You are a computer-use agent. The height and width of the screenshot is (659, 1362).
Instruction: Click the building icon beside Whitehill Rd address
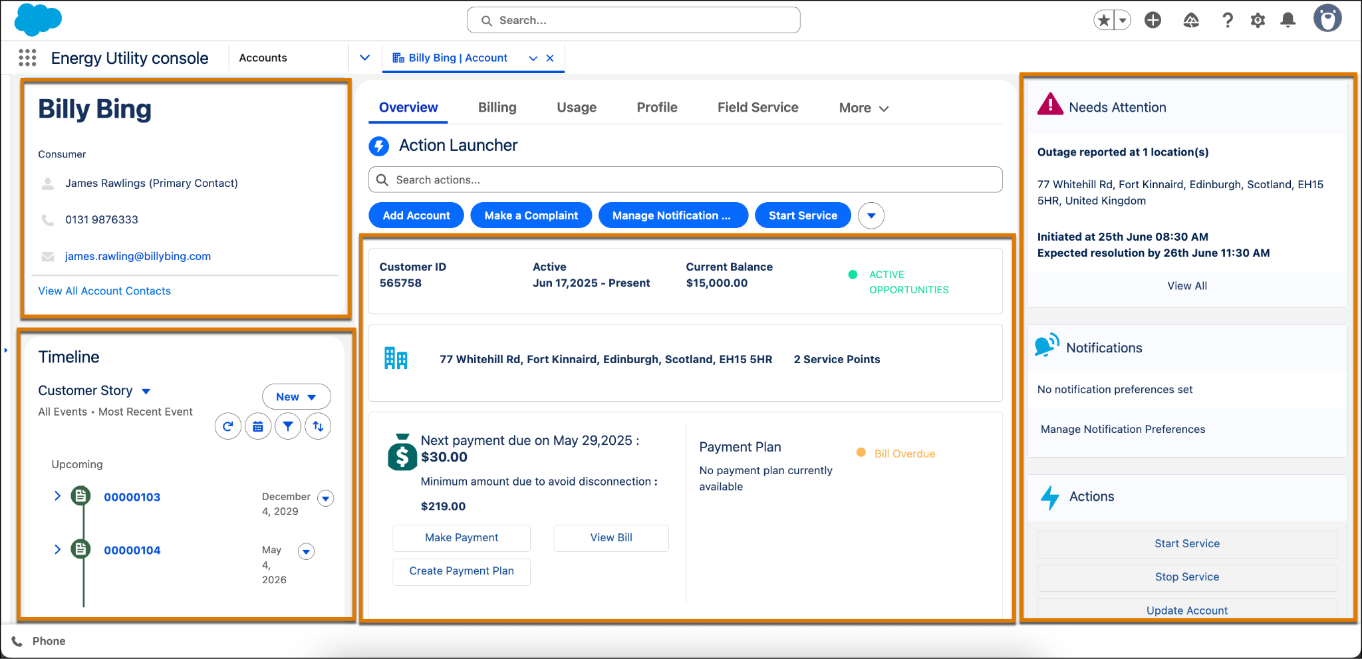[x=396, y=358]
